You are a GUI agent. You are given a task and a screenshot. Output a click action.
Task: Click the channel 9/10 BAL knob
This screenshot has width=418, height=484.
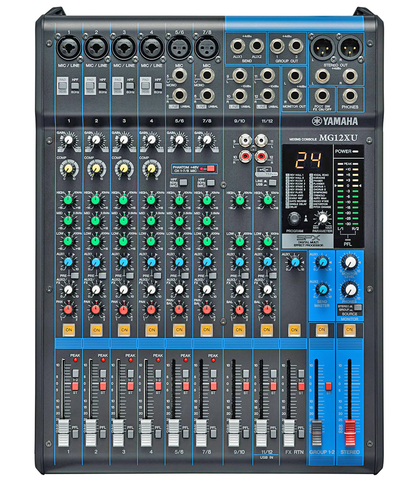[240, 309]
